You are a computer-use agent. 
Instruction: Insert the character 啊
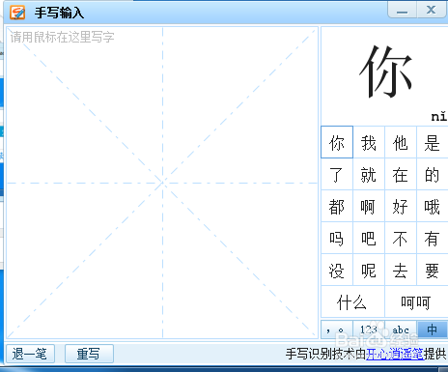[369, 206]
